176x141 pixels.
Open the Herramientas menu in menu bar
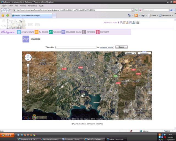pos(32,6)
